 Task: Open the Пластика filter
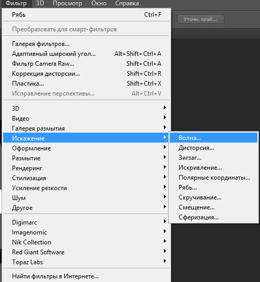point(86,84)
